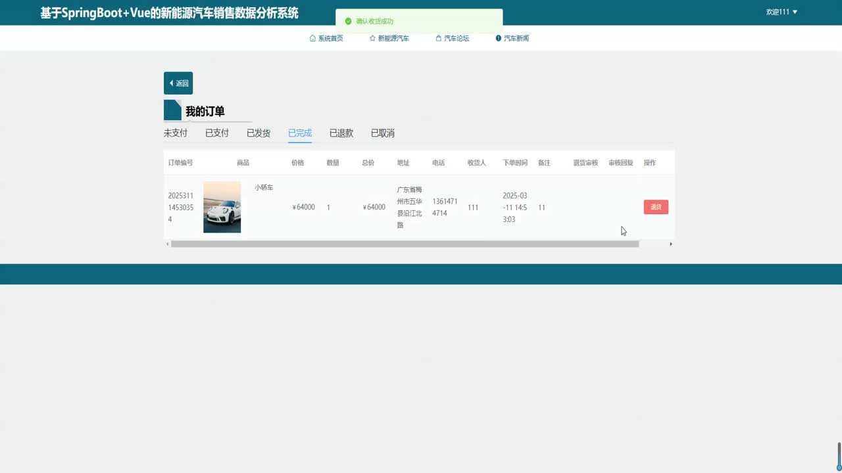Screen dimensions: 842x473
Task: Expand the 欢迎111 user dropdown
Action: [x=781, y=12]
